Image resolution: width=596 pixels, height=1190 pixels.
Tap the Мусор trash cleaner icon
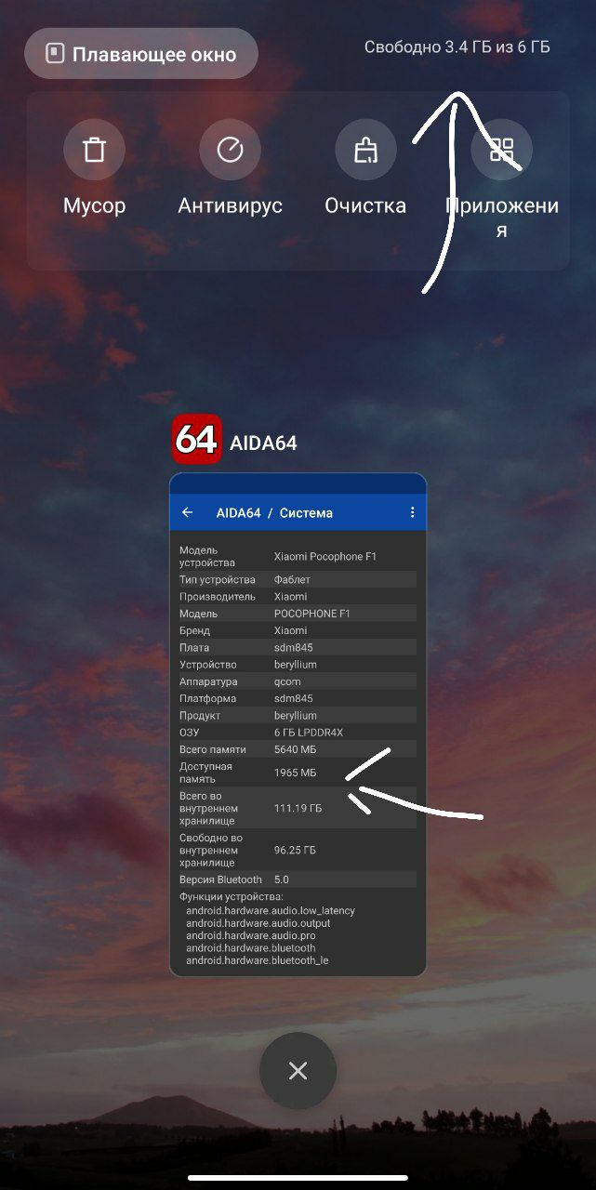coord(94,150)
